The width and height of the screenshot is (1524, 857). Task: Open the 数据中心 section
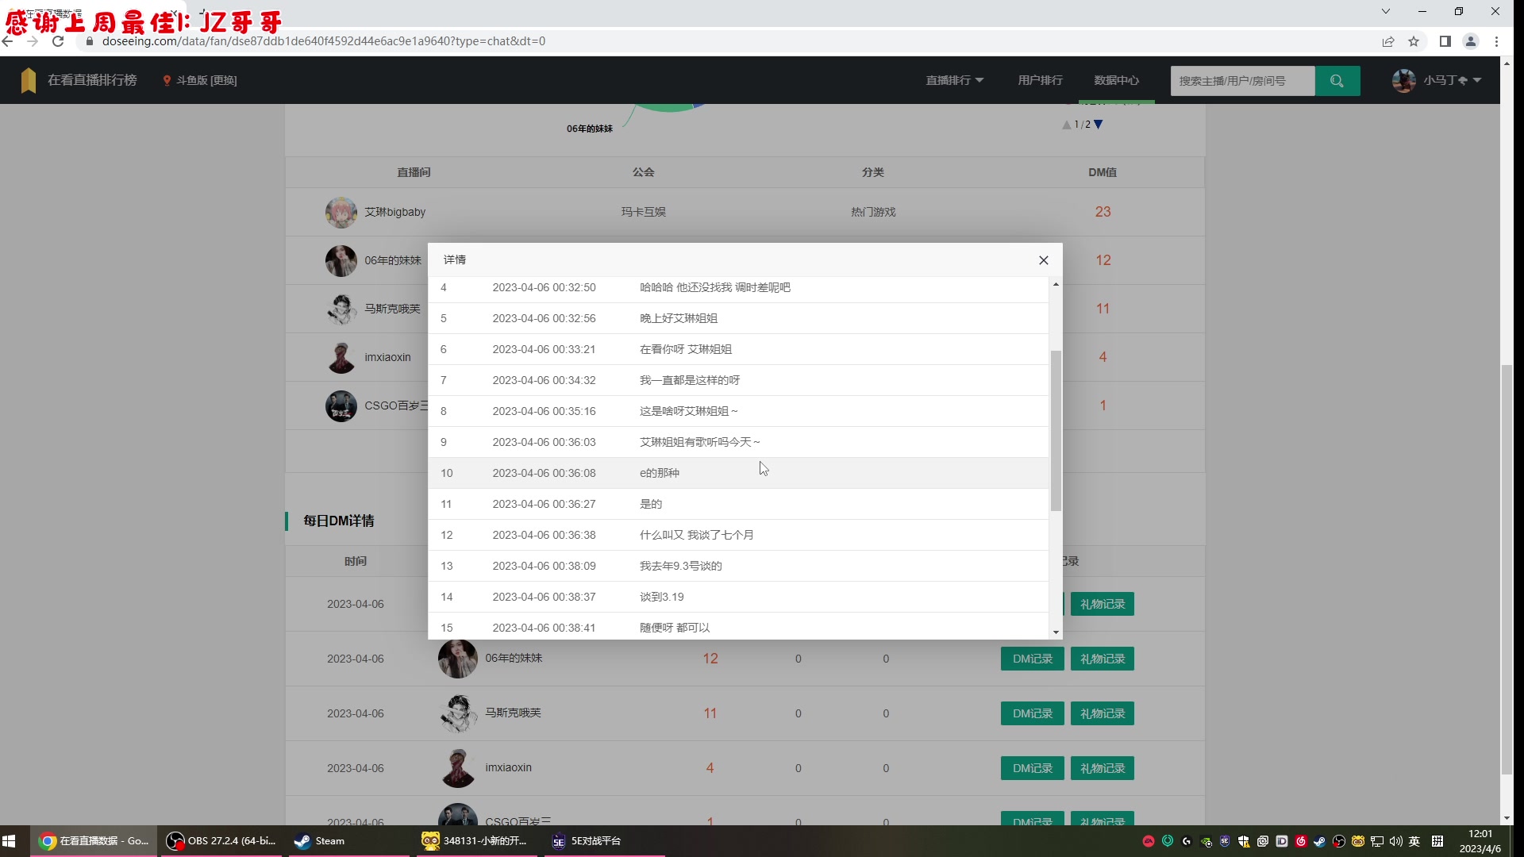tap(1115, 80)
